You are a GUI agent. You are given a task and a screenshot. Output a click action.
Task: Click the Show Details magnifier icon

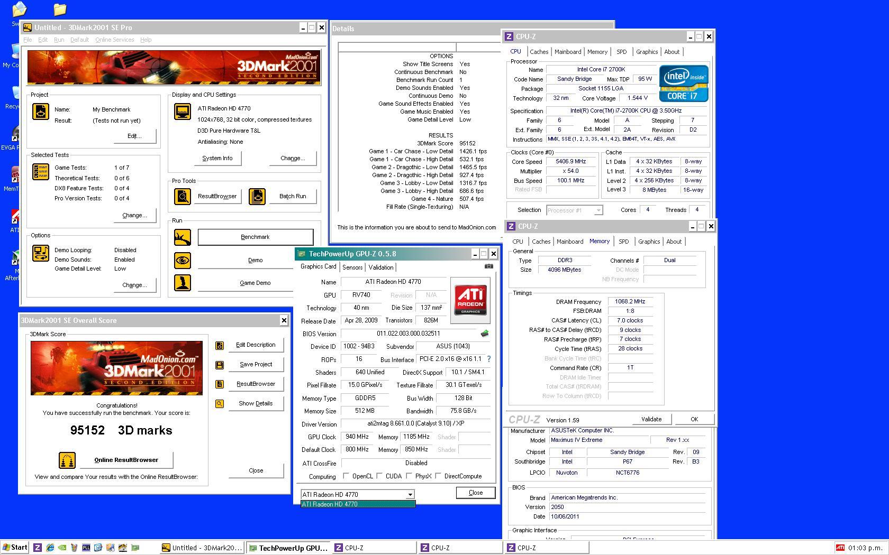pyautogui.click(x=220, y=404)
